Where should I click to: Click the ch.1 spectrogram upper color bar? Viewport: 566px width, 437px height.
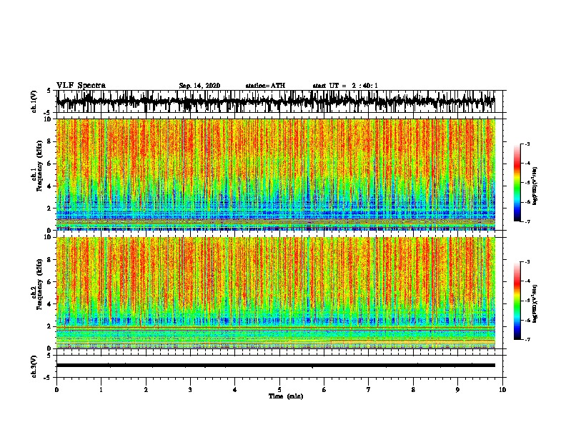517,183
